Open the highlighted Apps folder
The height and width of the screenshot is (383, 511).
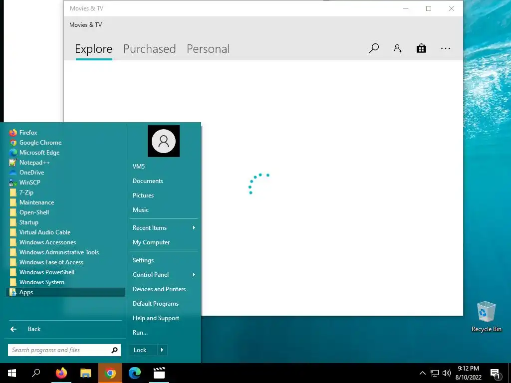pos(65,292)
